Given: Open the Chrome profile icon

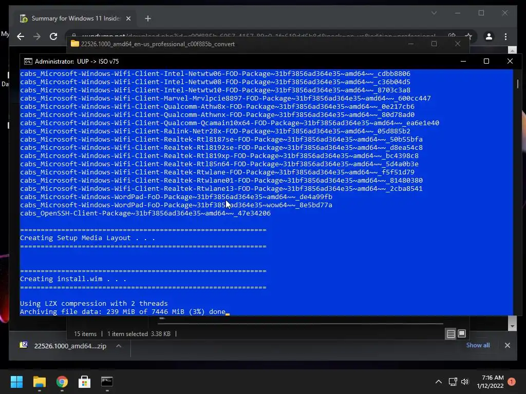Looking at the screenshot, I should click(x=489, y=36).
